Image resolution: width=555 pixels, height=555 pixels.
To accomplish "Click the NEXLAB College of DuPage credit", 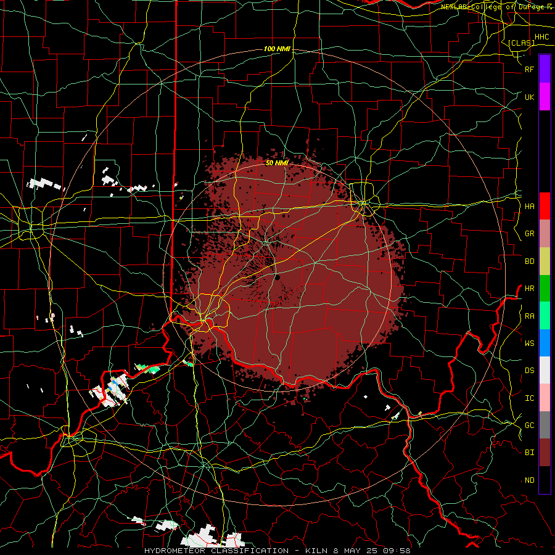I will [498, 7].
